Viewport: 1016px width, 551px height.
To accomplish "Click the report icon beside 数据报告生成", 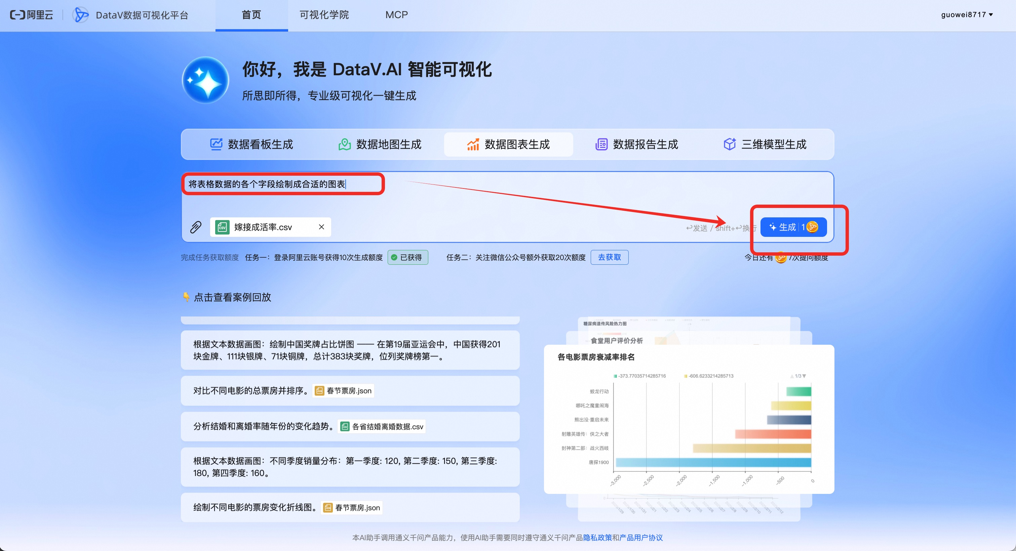I will pyautogui.click(x=601, y=144).
